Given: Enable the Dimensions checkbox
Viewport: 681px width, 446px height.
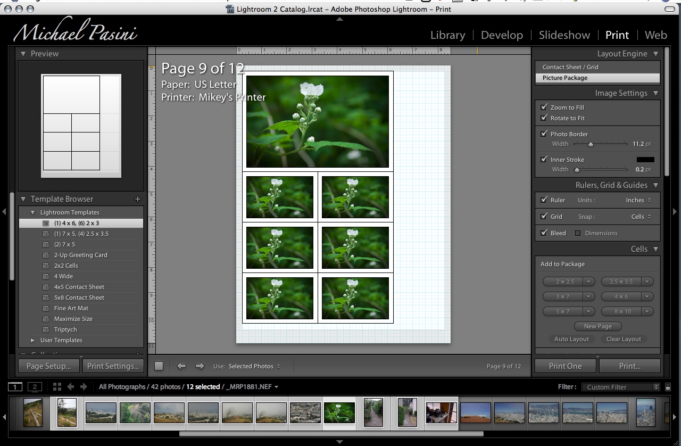Looking at the screenshot, I should (578, 233).
